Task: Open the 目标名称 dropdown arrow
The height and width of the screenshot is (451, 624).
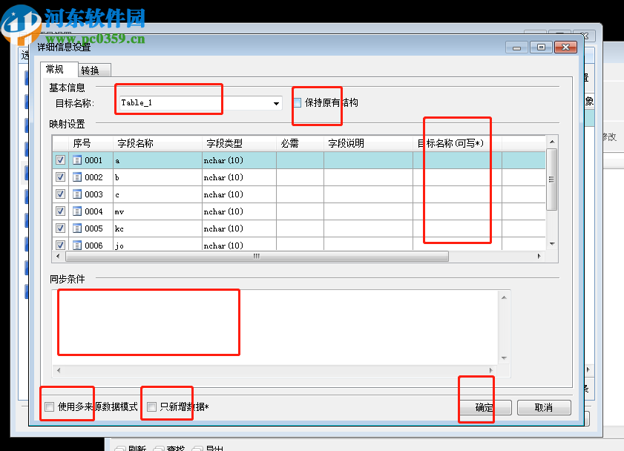Action: click(x=276, y=103)
